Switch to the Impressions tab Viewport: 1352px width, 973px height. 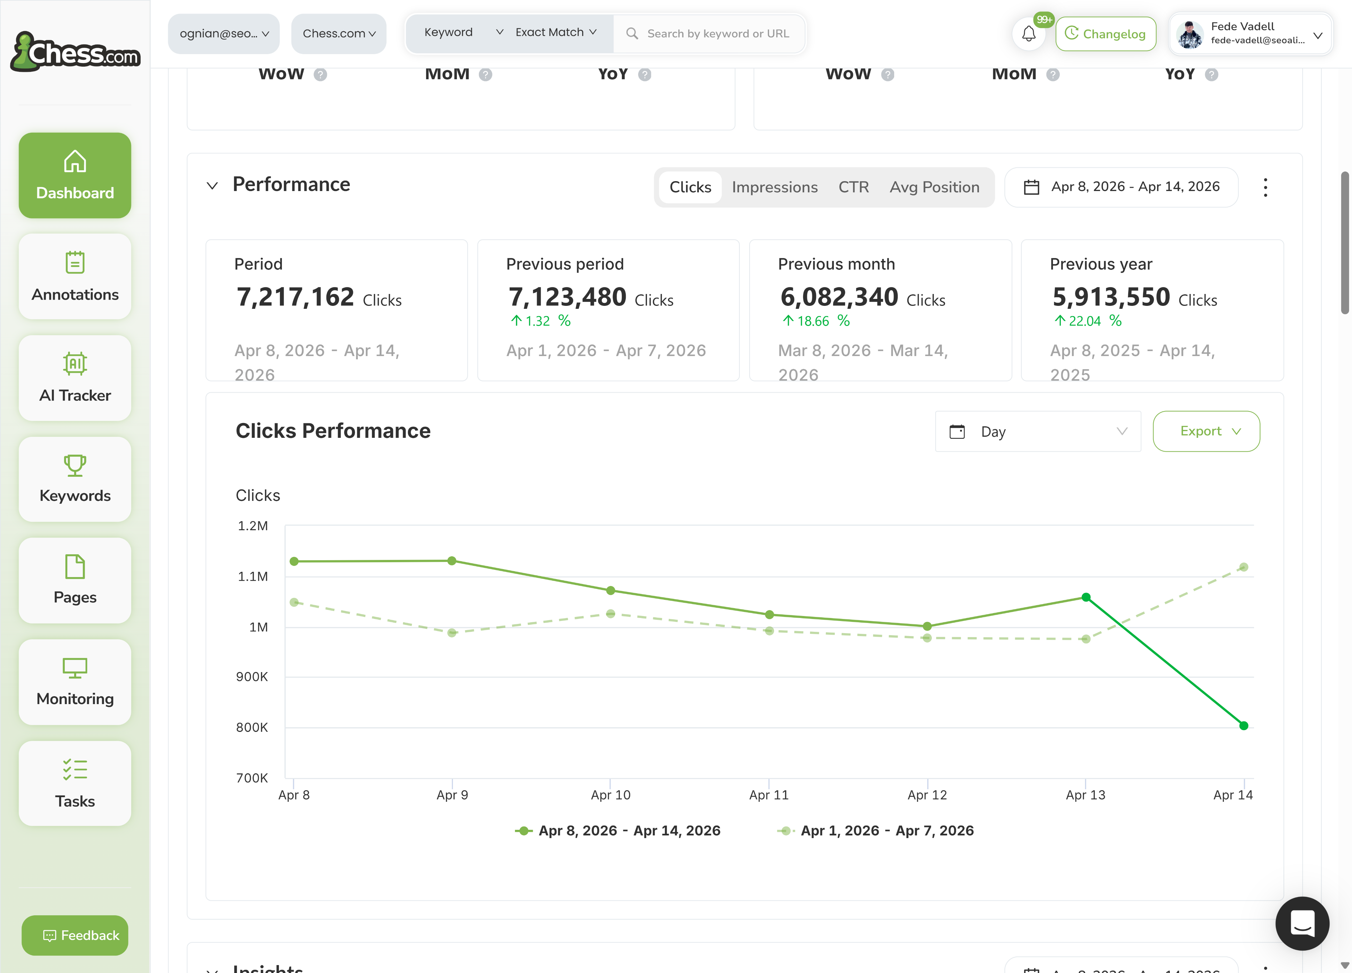coord(775,187)
